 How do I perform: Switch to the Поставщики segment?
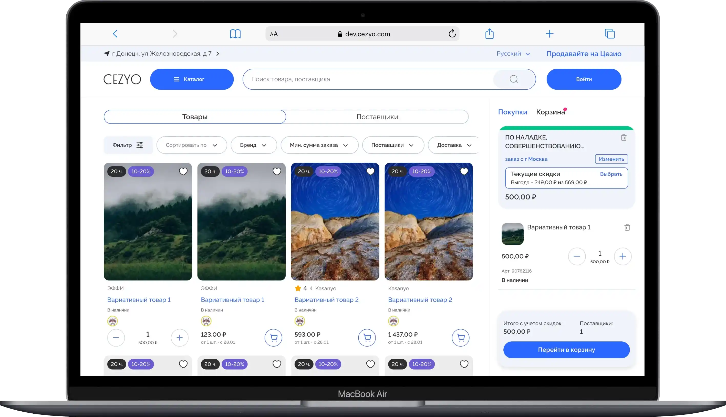click(377, 117)
